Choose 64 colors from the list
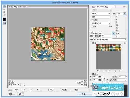 [119, 31]
